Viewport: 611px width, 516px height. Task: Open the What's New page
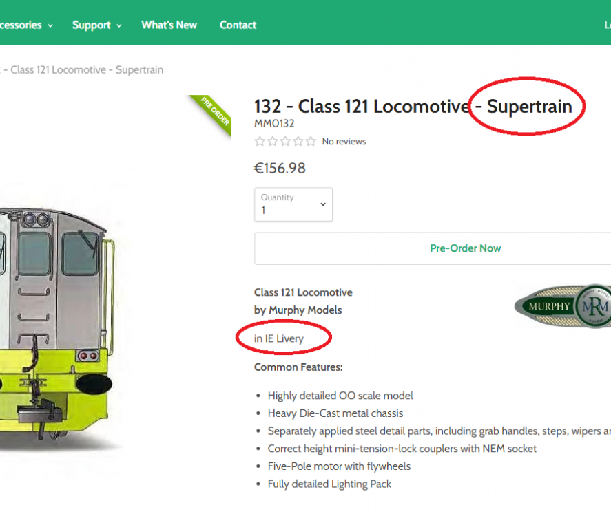(169, 25)
